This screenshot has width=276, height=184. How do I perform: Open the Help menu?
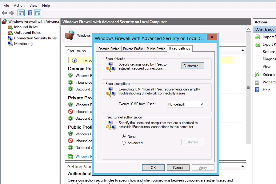(46, 6)
